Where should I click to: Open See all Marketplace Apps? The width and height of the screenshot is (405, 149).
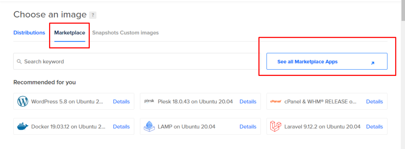[327, 61]
